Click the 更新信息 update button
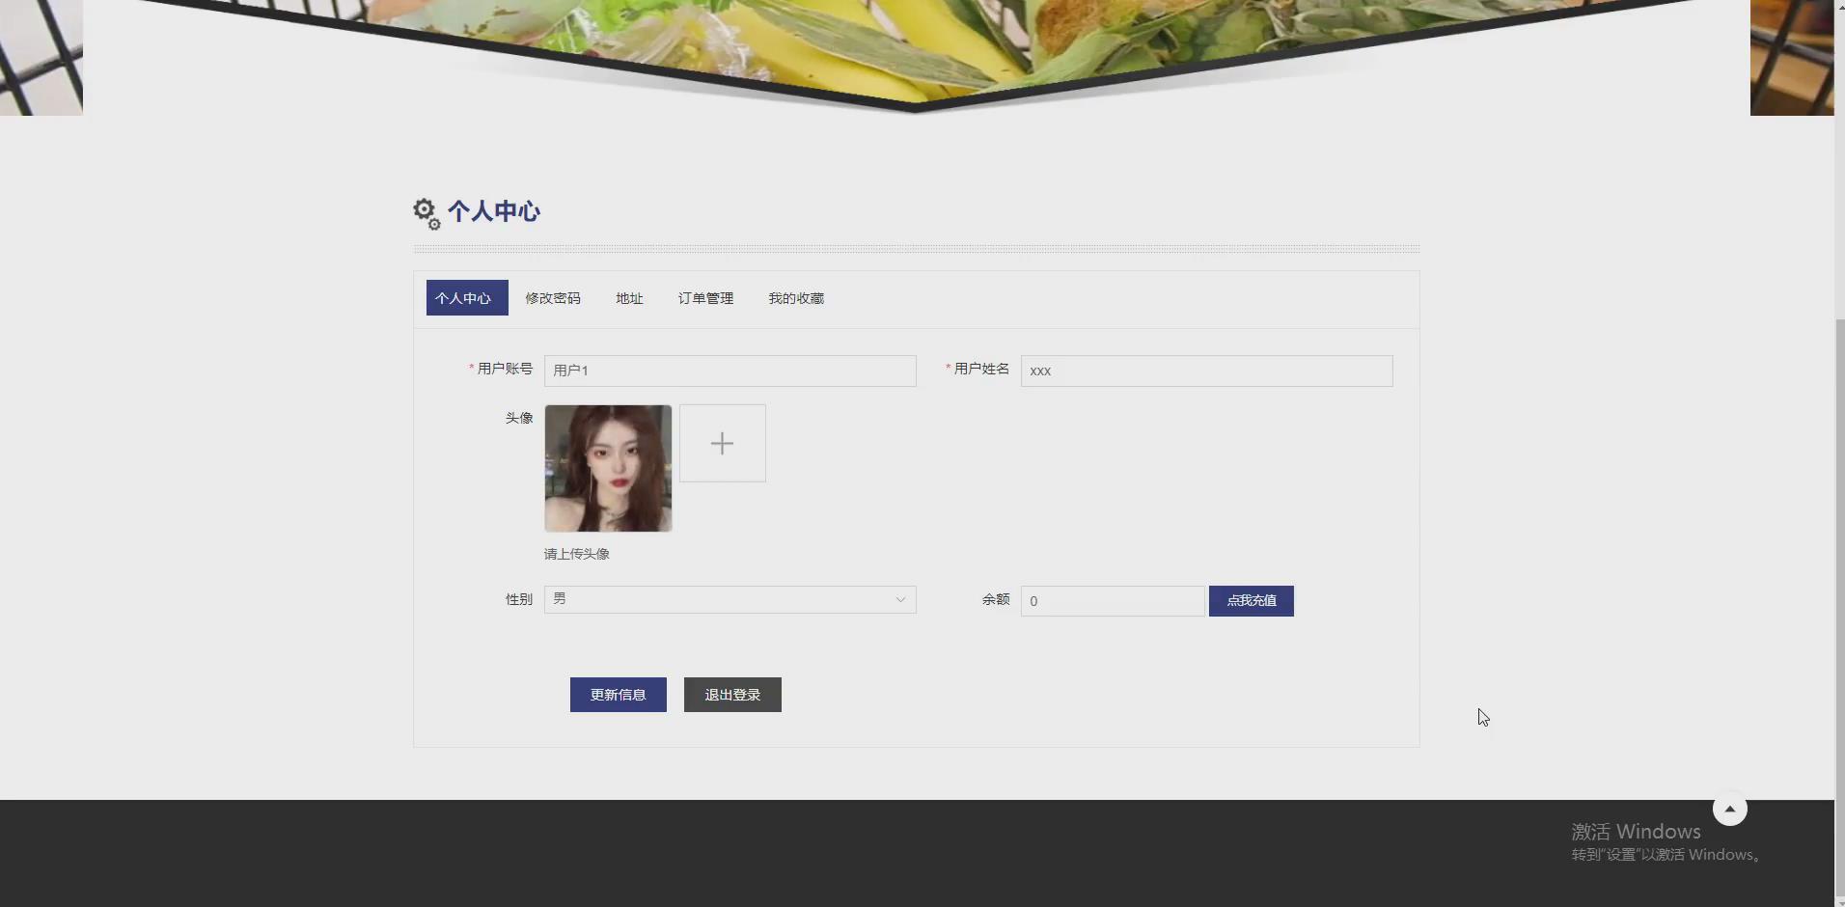Screen dimensions: 1845x907 click(618, 694)
